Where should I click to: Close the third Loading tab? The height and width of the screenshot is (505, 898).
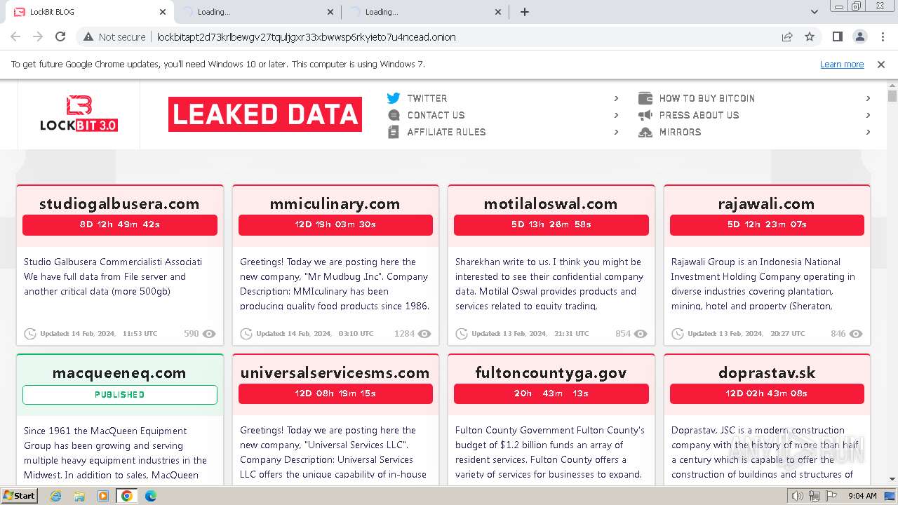[x=498, y=12]
